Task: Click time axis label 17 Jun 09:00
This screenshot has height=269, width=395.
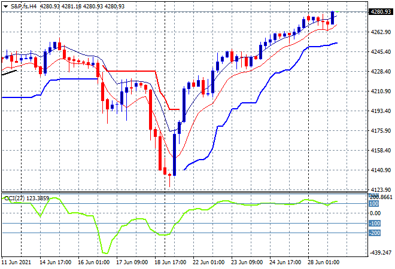Action: coord(132,262)
